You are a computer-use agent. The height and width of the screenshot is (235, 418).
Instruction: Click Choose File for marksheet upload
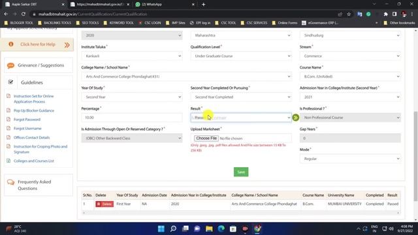tap(206, 138)
